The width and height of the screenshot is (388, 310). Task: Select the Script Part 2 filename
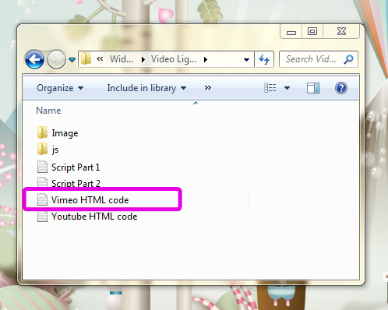coord(76,183)
